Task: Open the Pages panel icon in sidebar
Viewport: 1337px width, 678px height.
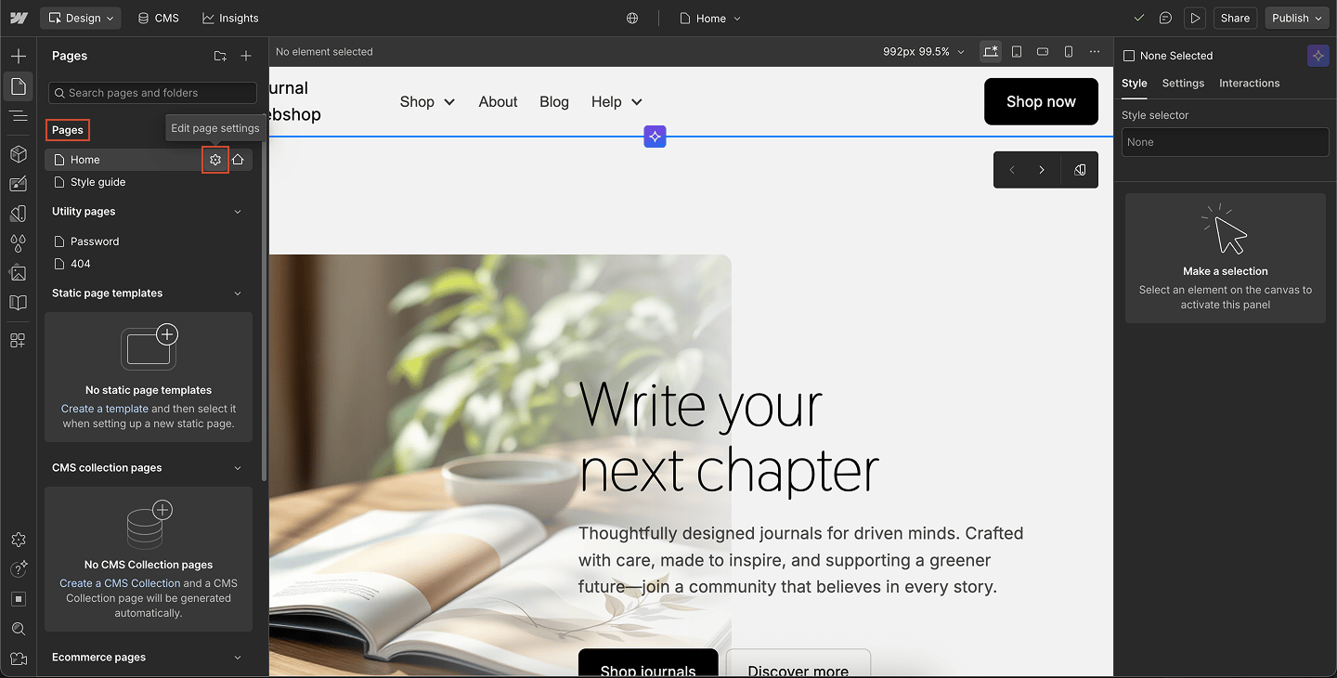Action: tap(19, 86)
